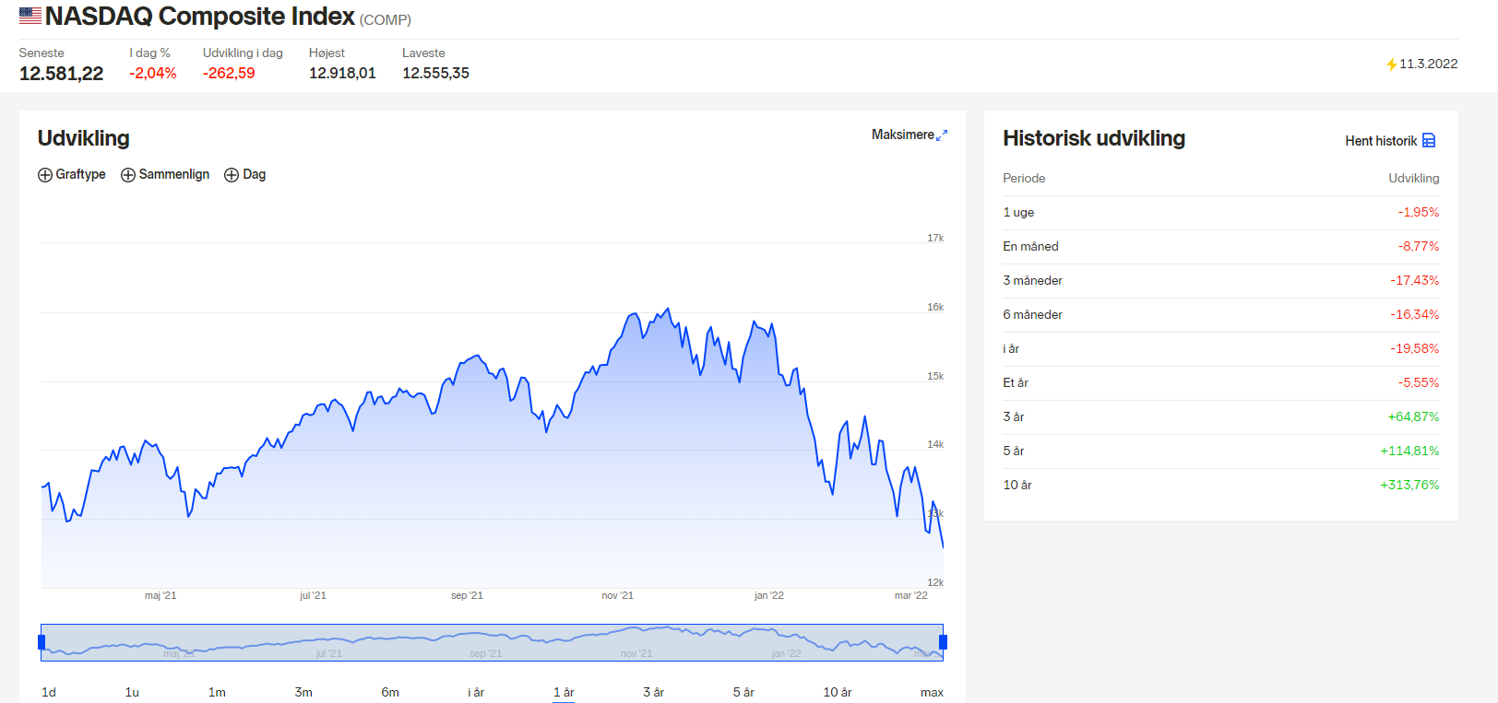The image size is (1498, 703).
Task: Click the plus icon beside Dag
Action: 232,175
